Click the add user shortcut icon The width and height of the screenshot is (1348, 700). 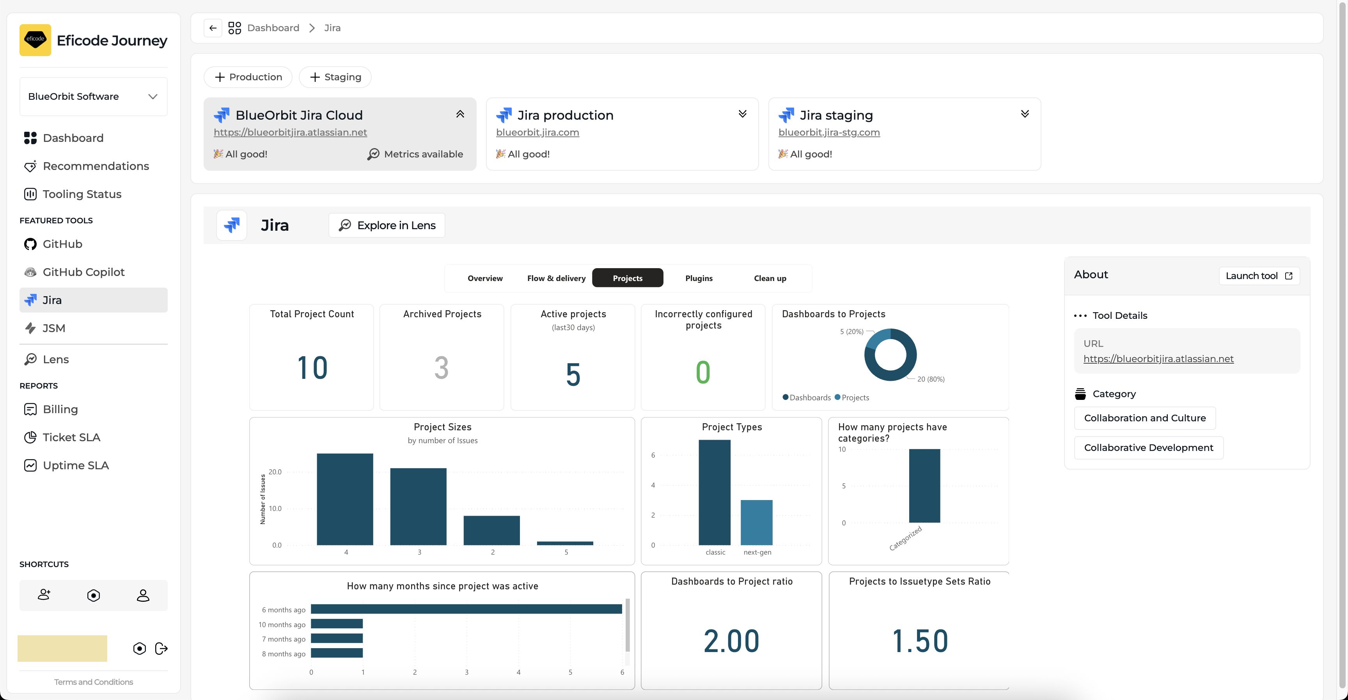click(44, 595)
